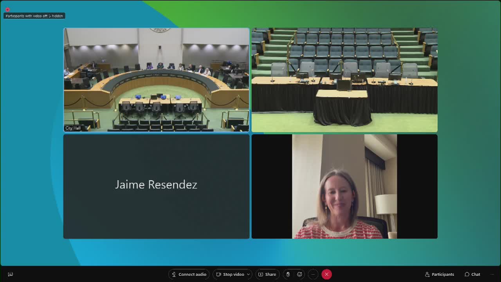Open the More options ellipsis in center toolbar
This screenshot has height=282, width=501.
pos(313,274)
